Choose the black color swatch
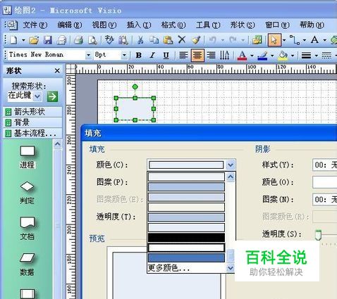The width and height of the screenshot is (337, 299). (x=186, y=237)
